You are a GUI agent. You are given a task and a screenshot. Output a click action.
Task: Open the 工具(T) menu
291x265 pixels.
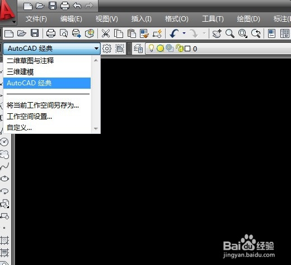click(x=213, y=19)
